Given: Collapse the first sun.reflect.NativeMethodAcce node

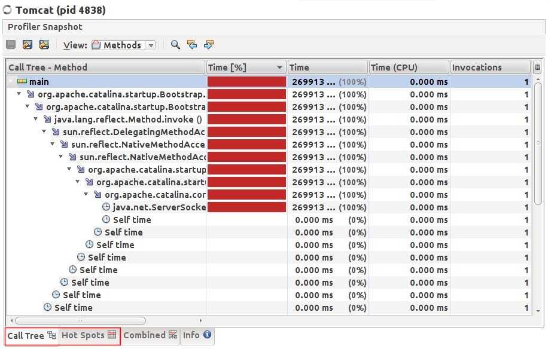Looking at the screenshot, I should (53, 144).
